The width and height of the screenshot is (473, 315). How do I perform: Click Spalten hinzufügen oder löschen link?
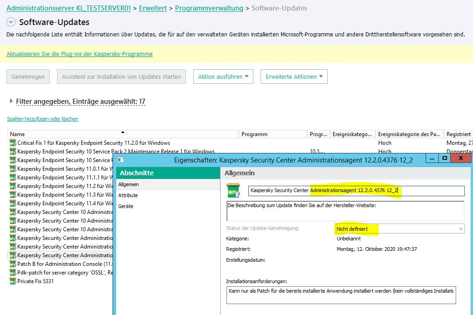[42, 119]
